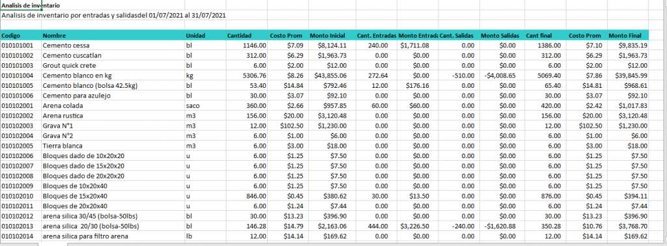Click final quantity 1386.00
This screenshot has height=246, width=667.
[x=545, y=46]
